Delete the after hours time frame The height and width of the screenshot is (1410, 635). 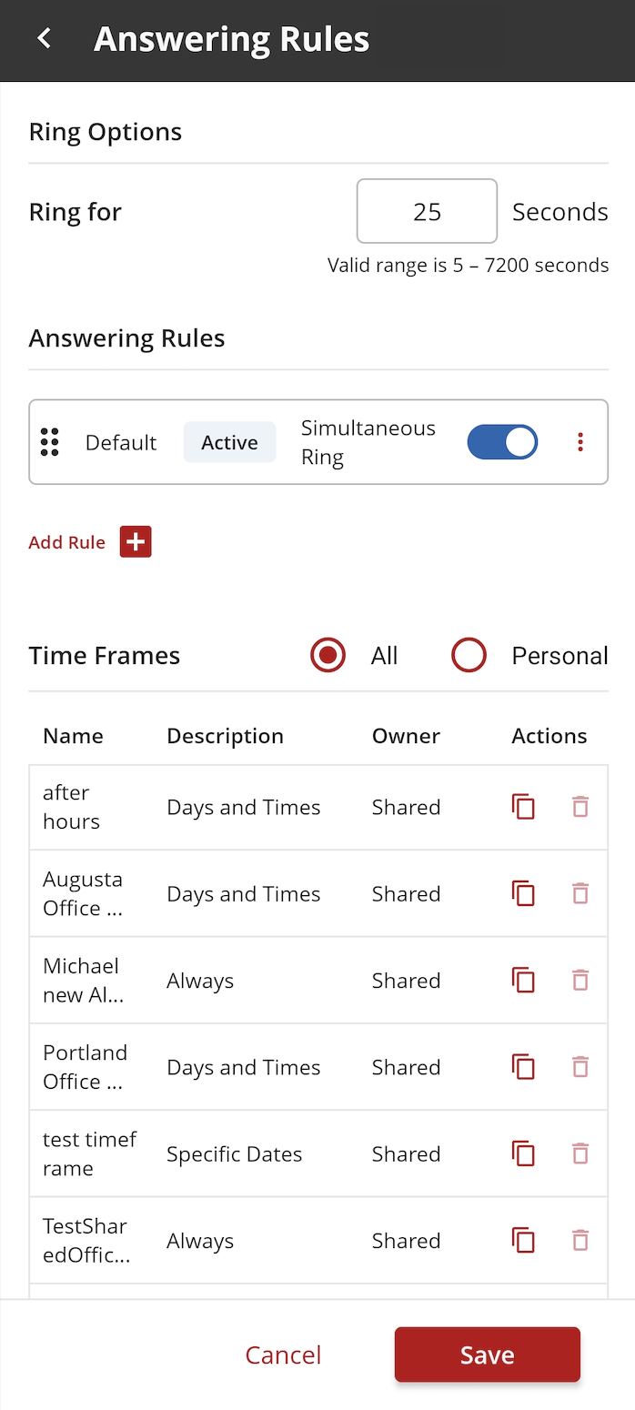click(580, 807)
